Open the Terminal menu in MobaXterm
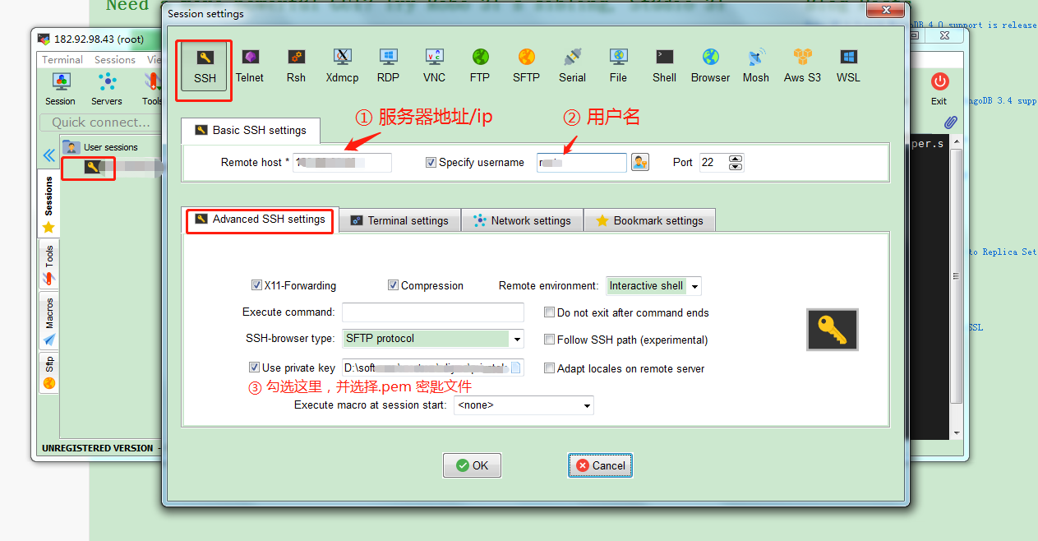The image size is (1038, 541). [62, 60]
